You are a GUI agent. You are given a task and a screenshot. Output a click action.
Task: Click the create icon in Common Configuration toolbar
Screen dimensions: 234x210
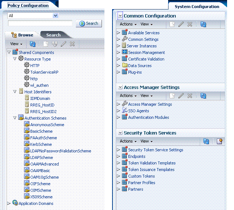[172, 24]
